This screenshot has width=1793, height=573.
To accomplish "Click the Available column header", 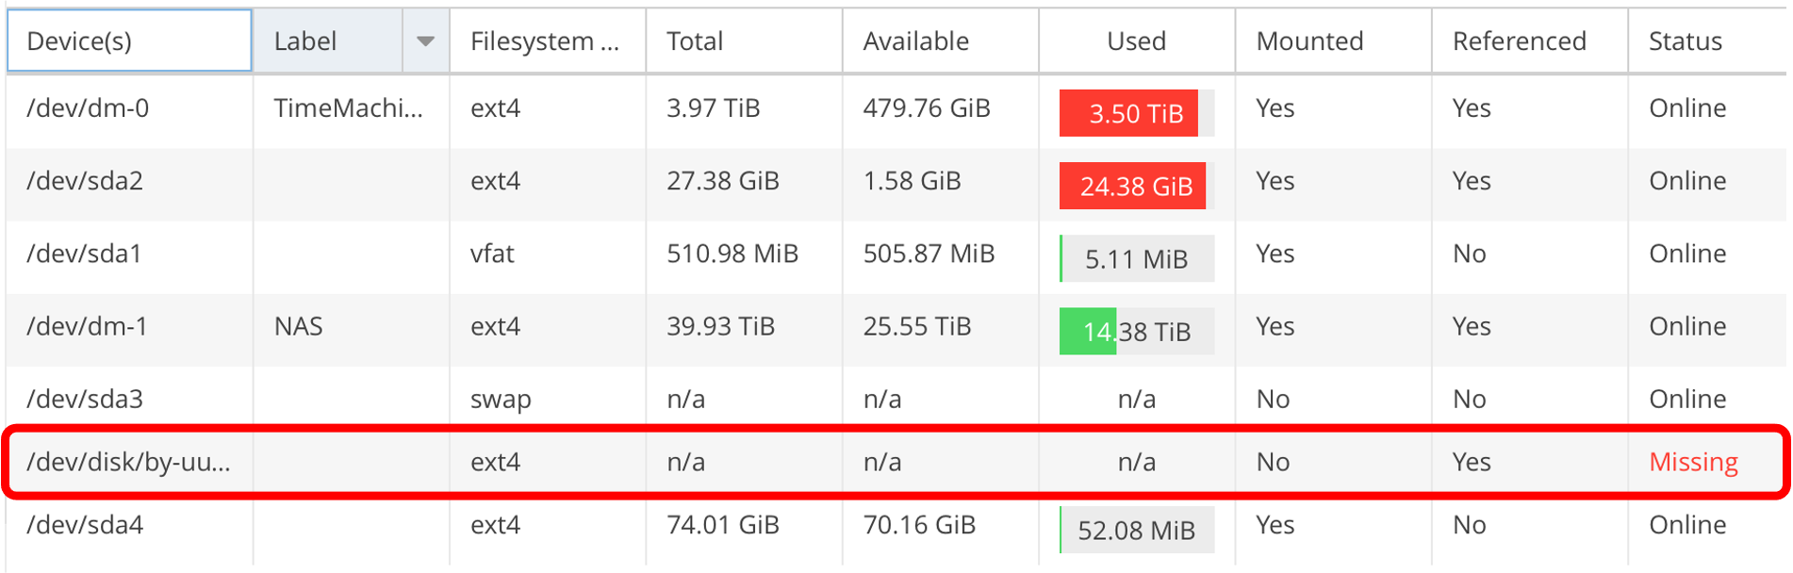I will [940, 41].
